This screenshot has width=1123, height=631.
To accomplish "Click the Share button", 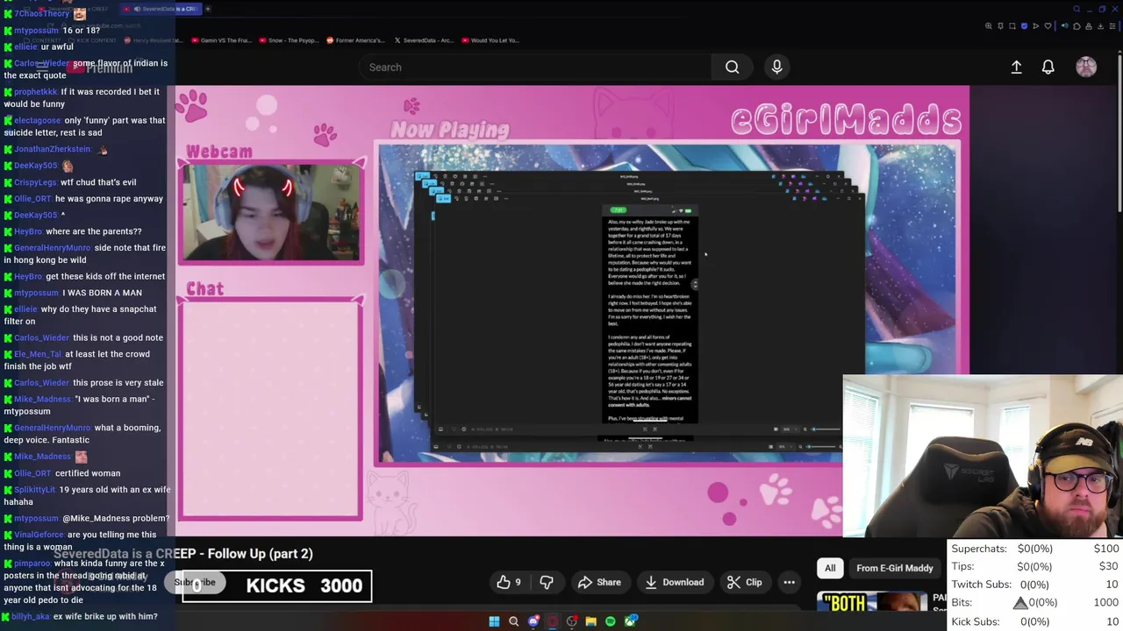I will tap(599, 582).
